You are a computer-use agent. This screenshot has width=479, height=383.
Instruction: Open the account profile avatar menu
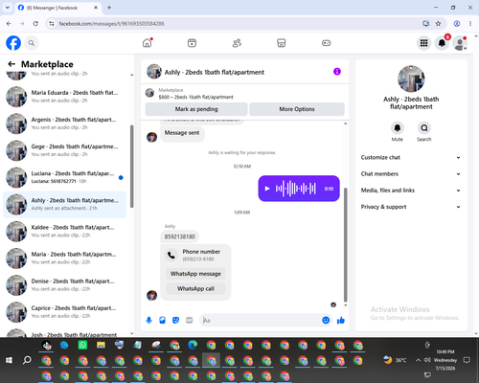point(460,43)
